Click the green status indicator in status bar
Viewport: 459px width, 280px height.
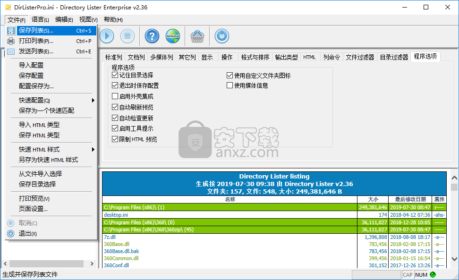pos(433,274)
